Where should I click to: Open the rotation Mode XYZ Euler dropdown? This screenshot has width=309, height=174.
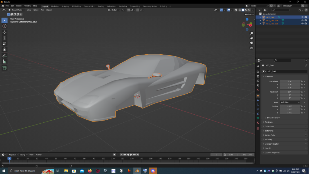point(290,102)
